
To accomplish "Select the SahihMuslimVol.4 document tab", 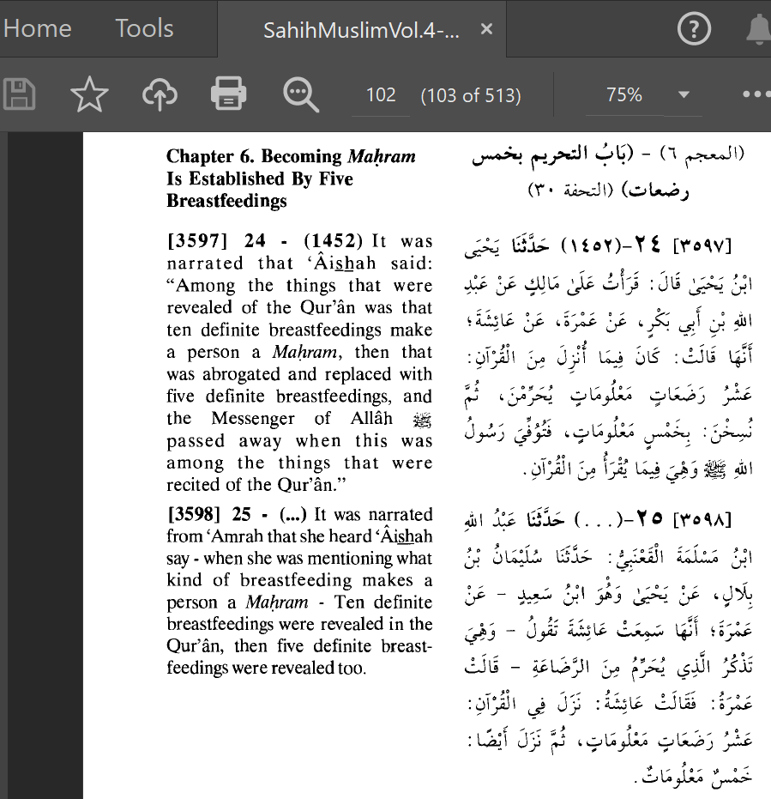I will [361, 30].
